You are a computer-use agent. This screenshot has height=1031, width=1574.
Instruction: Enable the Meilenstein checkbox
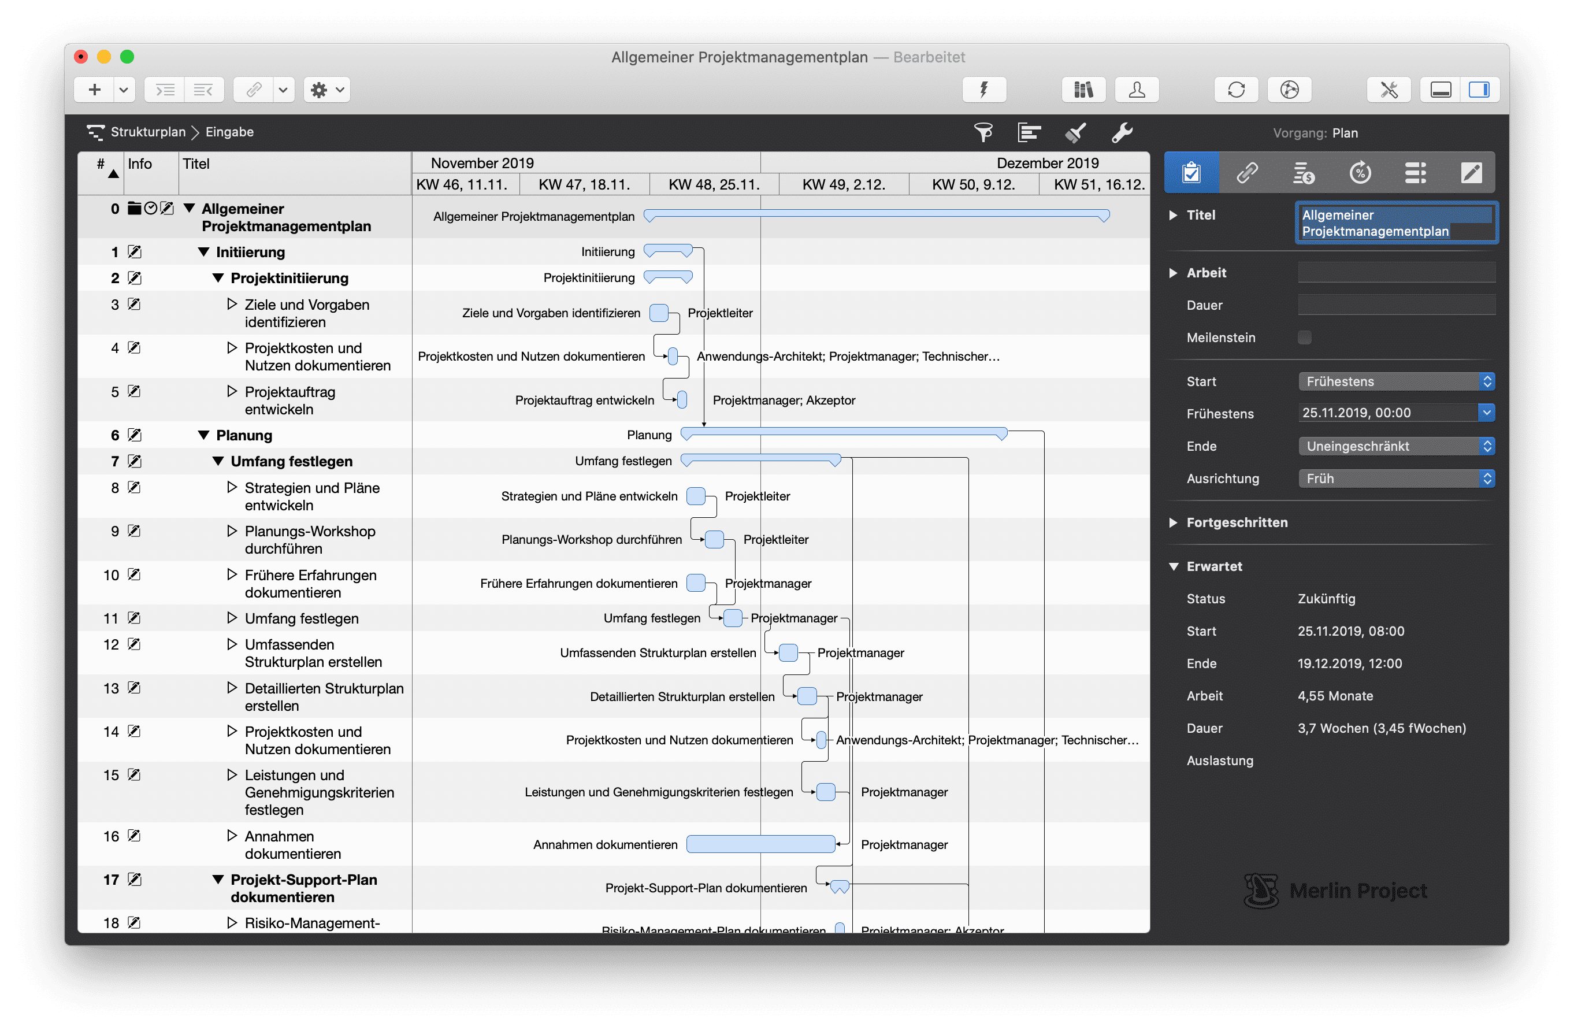pyautogui.click(x=1304, y=338)
